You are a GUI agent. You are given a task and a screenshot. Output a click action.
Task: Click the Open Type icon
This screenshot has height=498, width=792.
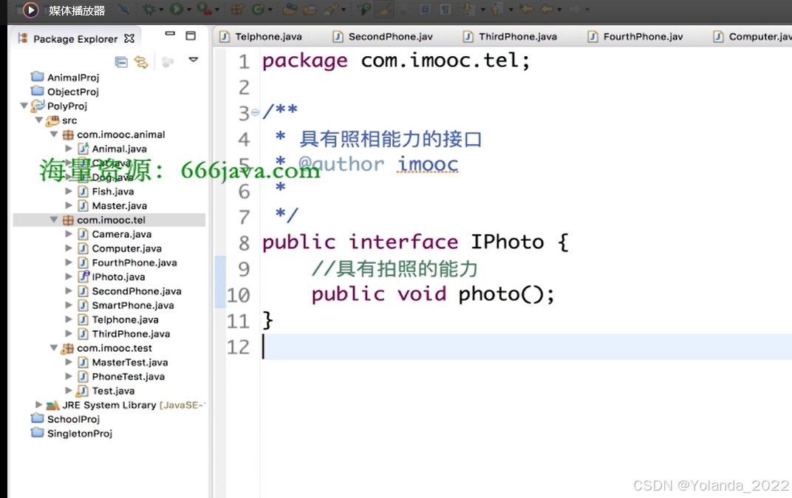(290, 9)
